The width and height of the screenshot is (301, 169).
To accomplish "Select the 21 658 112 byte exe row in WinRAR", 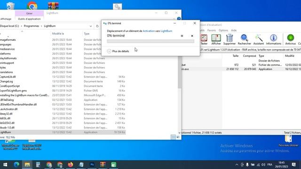I will (241, 69).
